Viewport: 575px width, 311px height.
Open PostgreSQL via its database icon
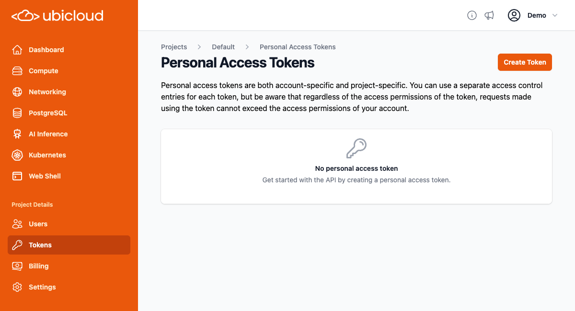click(x=17, y=113)
